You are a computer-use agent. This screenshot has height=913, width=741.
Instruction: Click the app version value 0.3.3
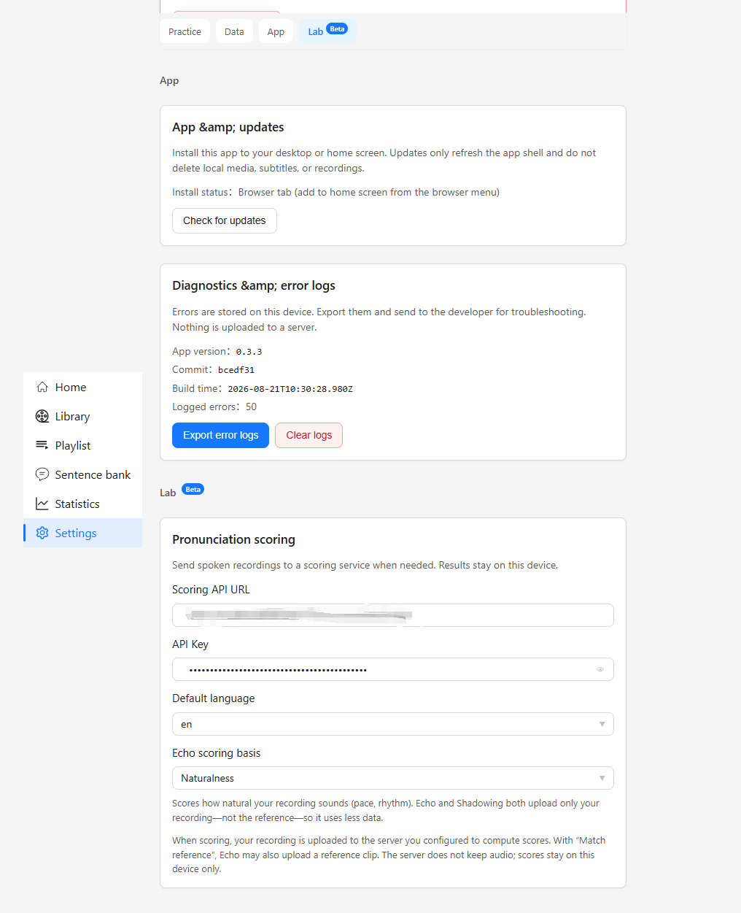(x=249, y=352)
